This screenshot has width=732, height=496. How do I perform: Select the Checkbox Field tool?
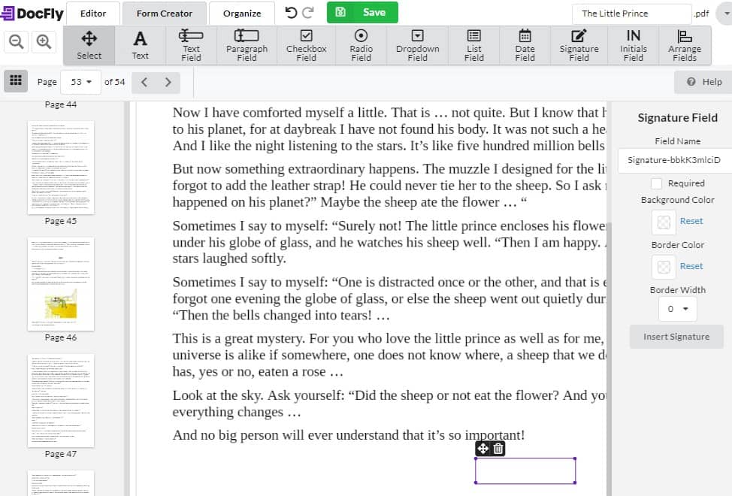click(x=306, y=45)
